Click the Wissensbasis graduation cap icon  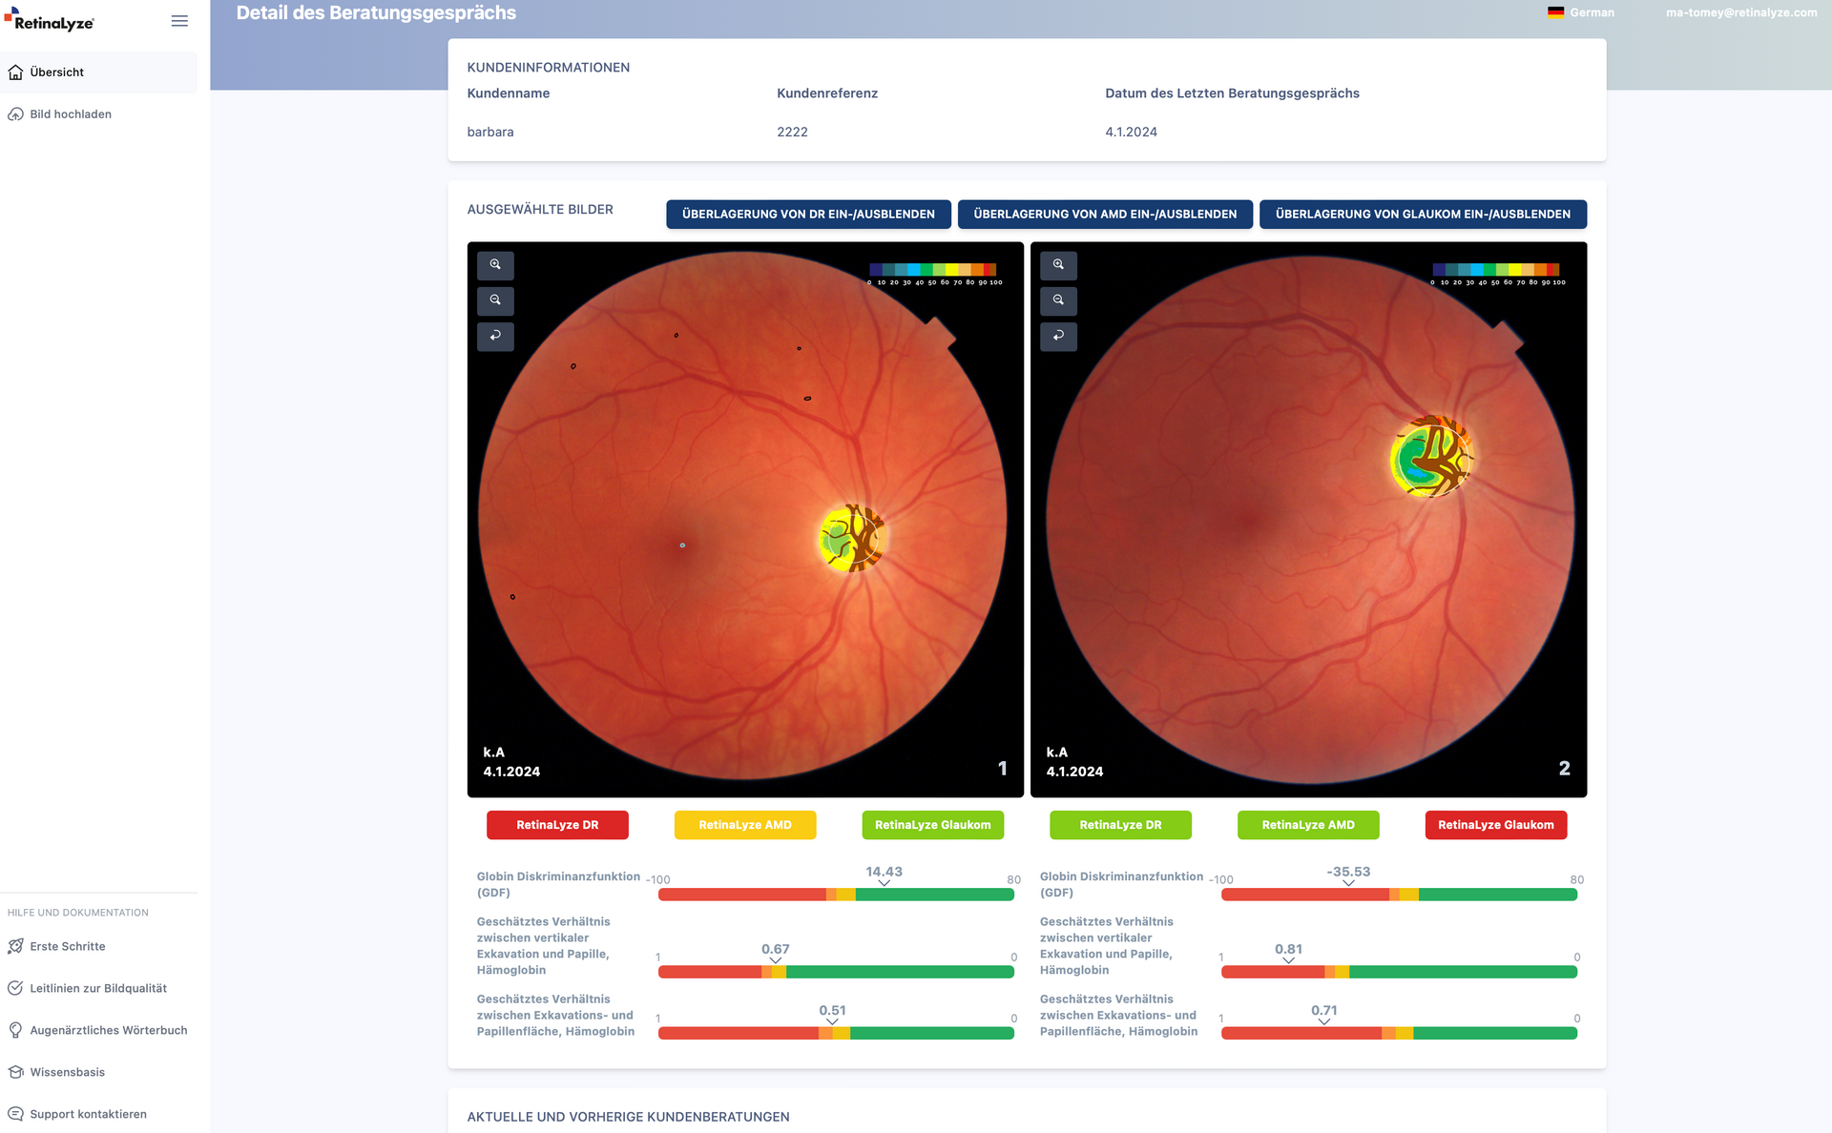(15, 1072)
